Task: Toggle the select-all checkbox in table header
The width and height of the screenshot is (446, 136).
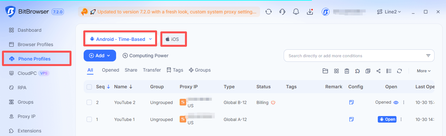Action: (x=89, y=87)
